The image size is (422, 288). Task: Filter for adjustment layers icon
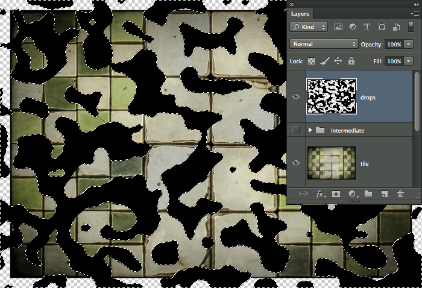[x=353, y=27]
